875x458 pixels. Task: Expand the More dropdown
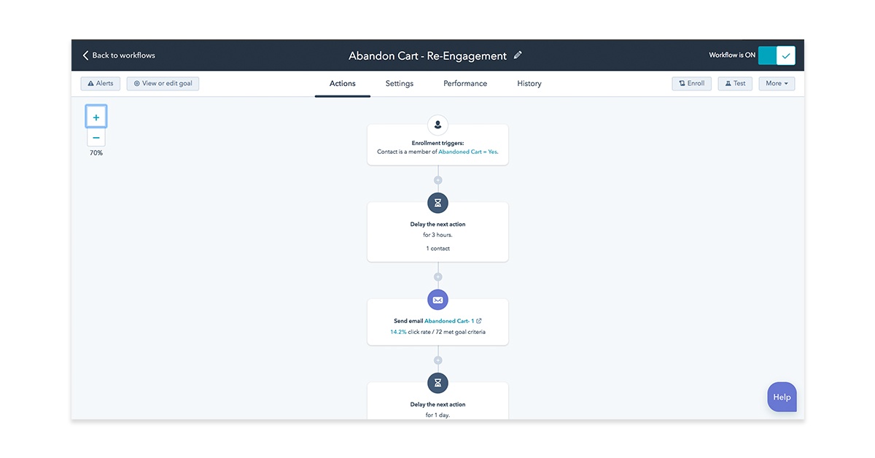click(777, 83)
